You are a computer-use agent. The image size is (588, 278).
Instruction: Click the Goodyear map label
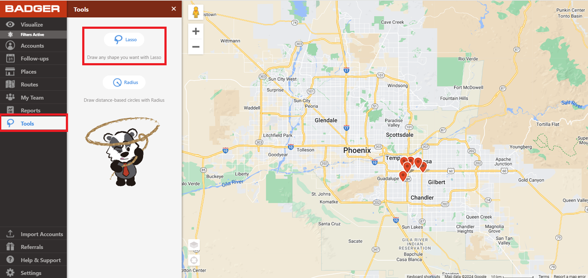278,155
